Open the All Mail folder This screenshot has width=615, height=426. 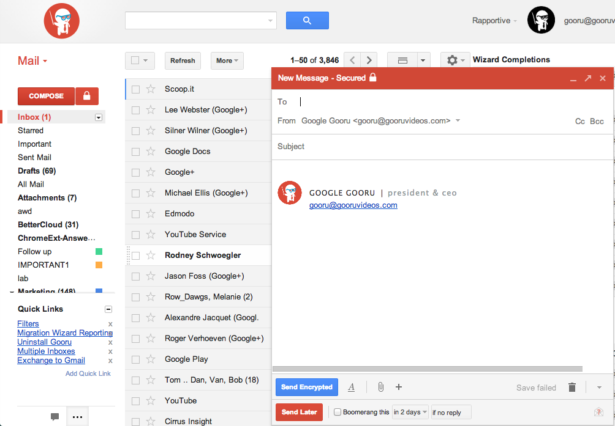pos(31,184)
